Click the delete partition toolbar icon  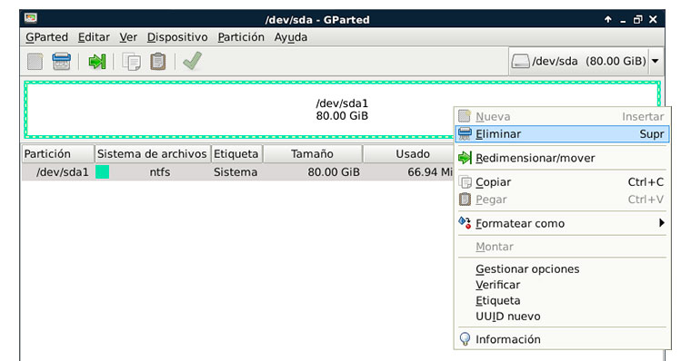tap(61, 61)
